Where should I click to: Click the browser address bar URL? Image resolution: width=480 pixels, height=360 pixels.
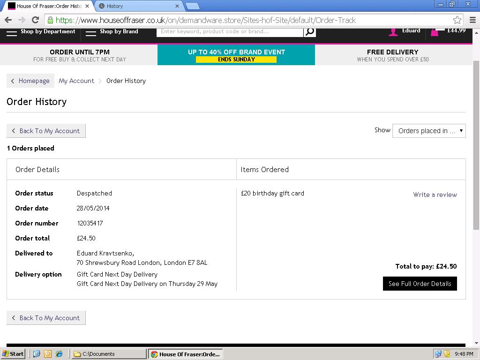tap(206, 20)
